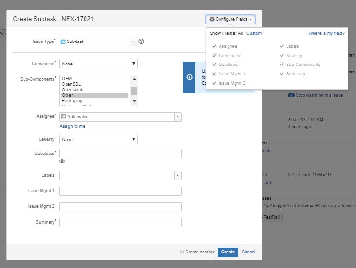
Task: Toggle the Severity field checkbox
Action: coord(282,55)
